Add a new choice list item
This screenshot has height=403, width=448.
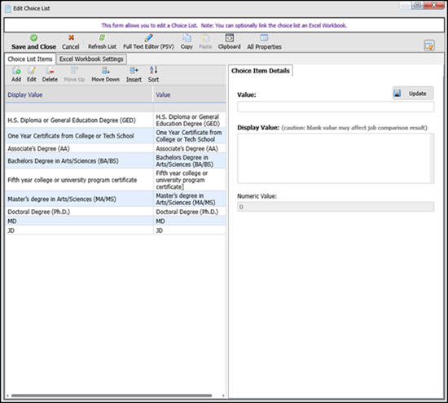coord(16,70)
